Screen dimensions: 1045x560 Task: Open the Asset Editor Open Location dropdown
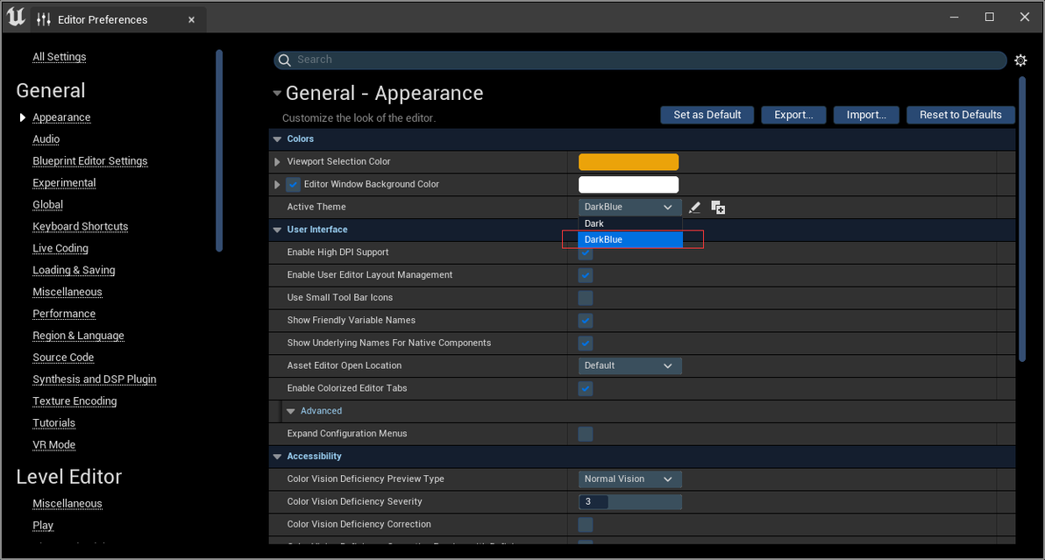tap(629, 365)
